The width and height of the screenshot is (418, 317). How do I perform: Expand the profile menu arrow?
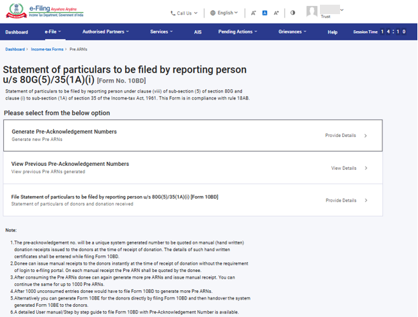[341, 10]
